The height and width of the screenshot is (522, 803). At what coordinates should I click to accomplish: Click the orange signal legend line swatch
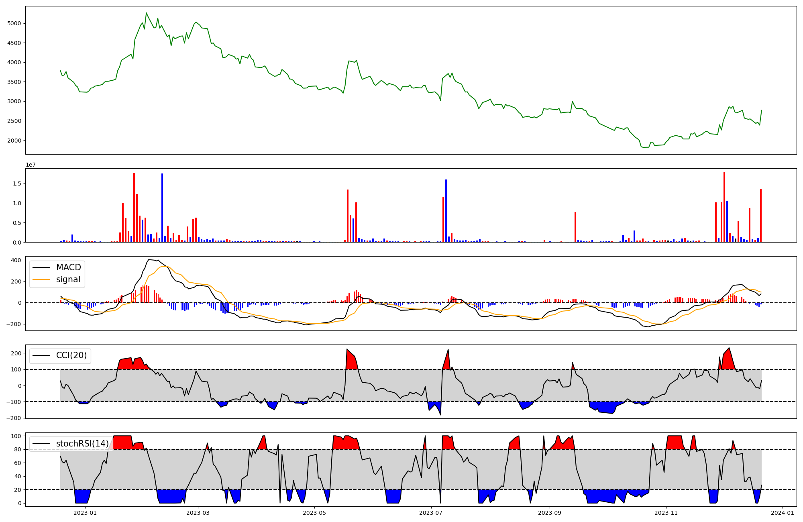[x=41, y=279]
